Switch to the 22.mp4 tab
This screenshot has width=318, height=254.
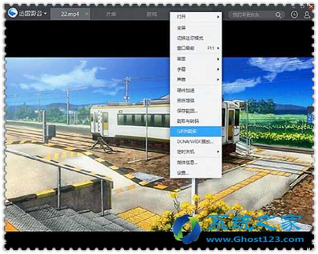(x=70, y=14)
